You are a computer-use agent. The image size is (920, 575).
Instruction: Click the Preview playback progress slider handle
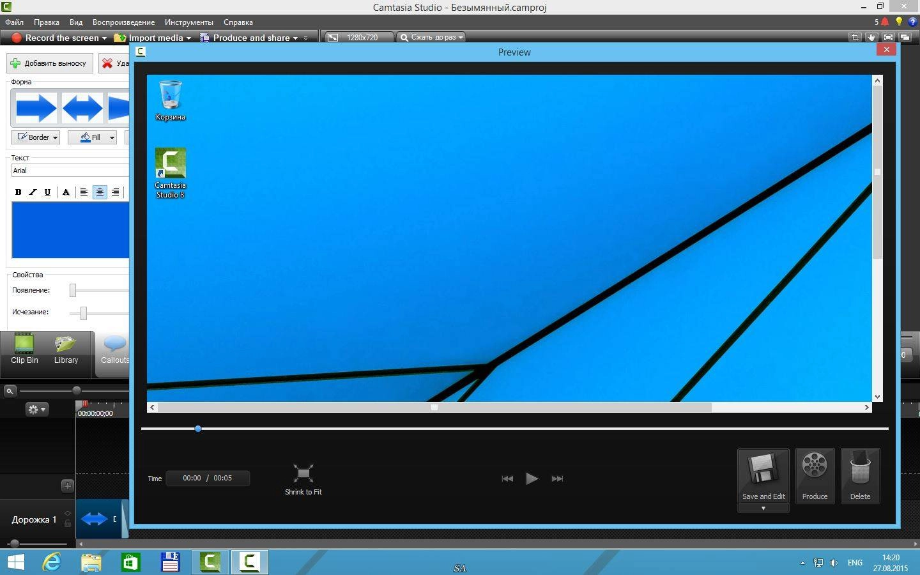(x=198, y=429)
